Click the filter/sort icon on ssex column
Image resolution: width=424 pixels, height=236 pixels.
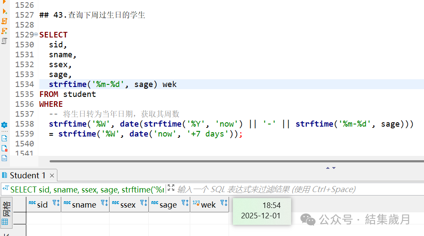click(x=144, y=203)
